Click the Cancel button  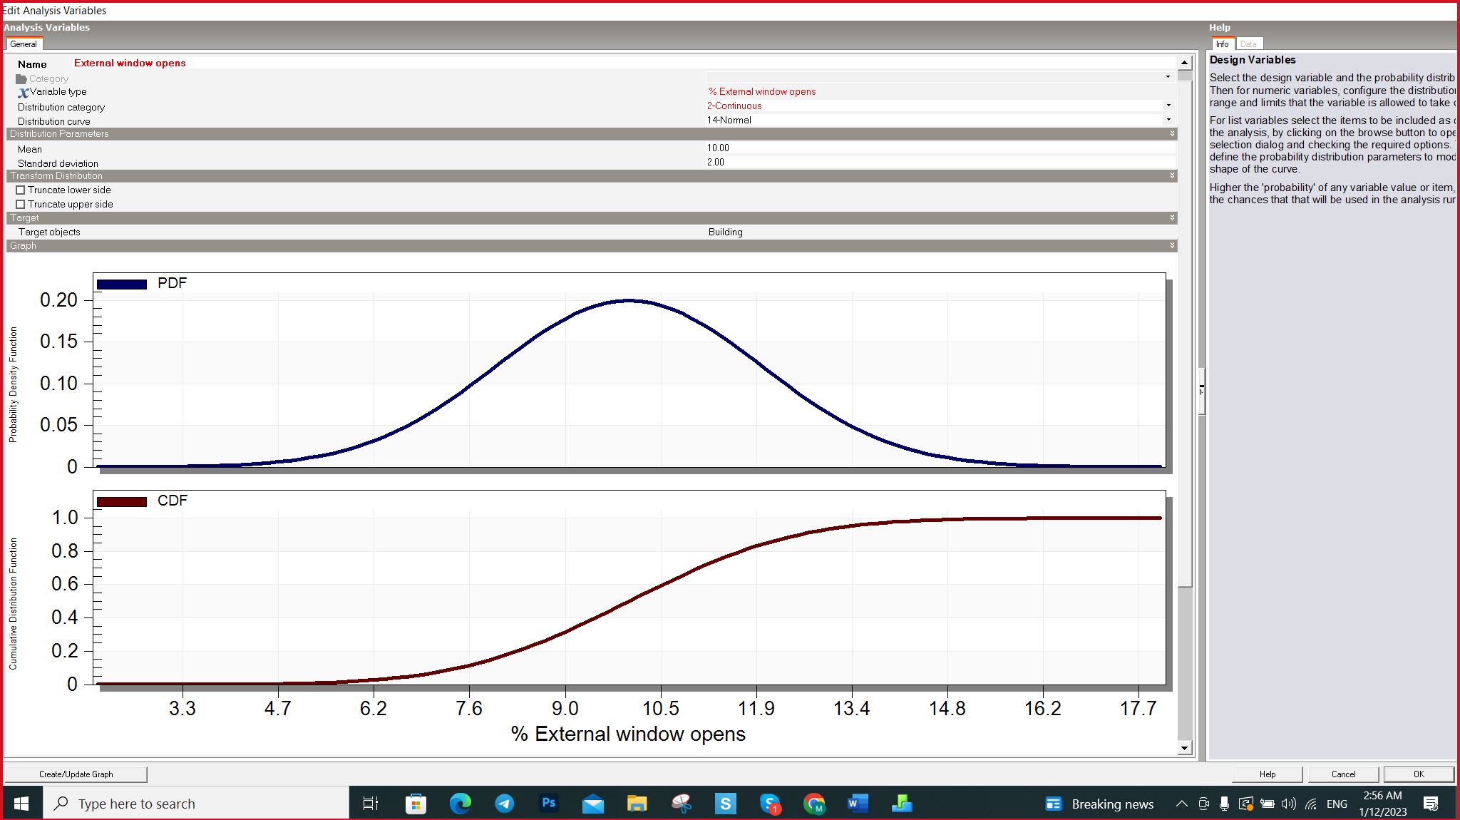[x=1343, y=774]
